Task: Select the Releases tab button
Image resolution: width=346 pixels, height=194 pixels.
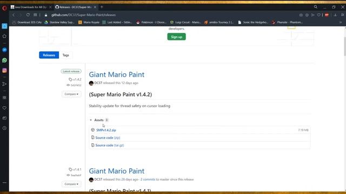Action: (49, 55)
